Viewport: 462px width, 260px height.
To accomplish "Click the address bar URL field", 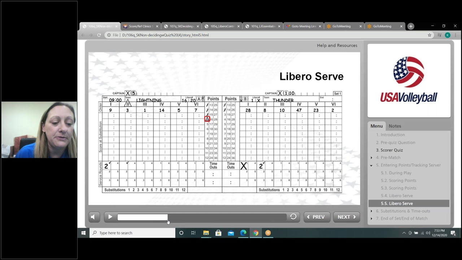I will [x=269, y=35].
